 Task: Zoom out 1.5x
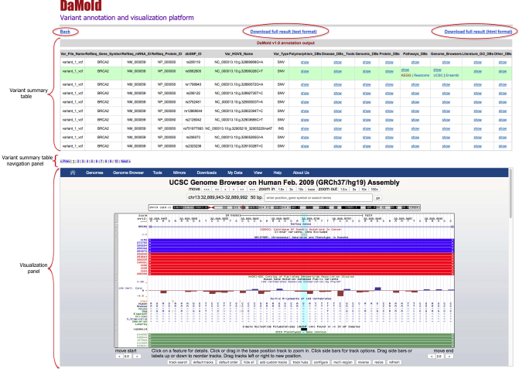pyautogui.click(x=344, y=190)
